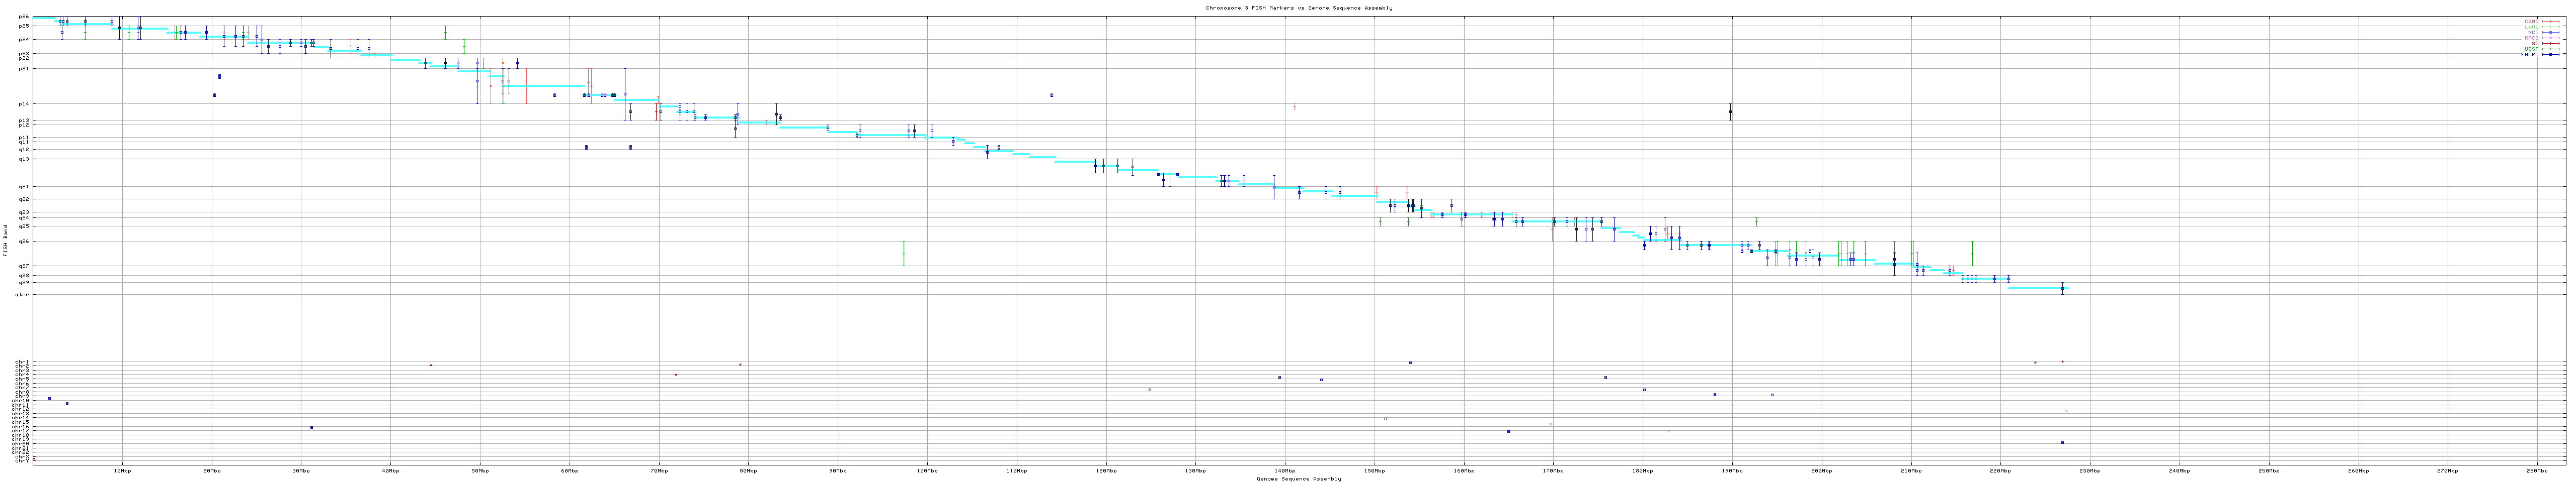Click the CSMC legend marker symbol
Screen dimensions: 2576x482
click(2551, 21)
